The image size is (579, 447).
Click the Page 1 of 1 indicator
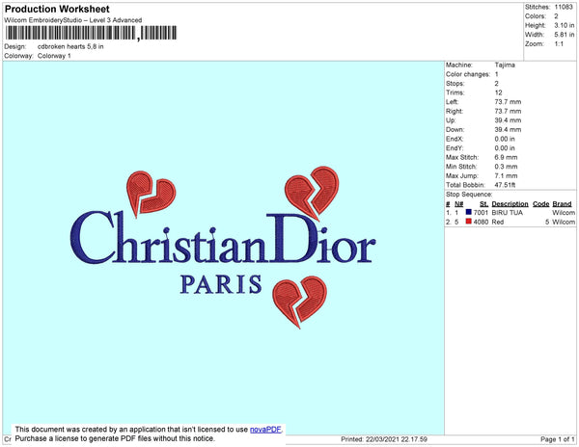tap(557, 439)
